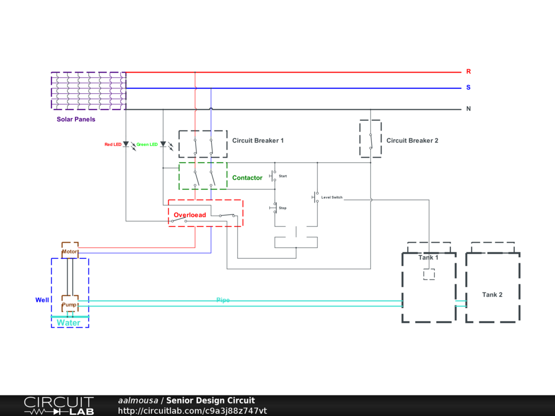Toggle the Circuit Breaker 1 switch box
Image resolution: width=555 pixels, height=416 pixels.
pyautogui.click(x=203, y=144)
